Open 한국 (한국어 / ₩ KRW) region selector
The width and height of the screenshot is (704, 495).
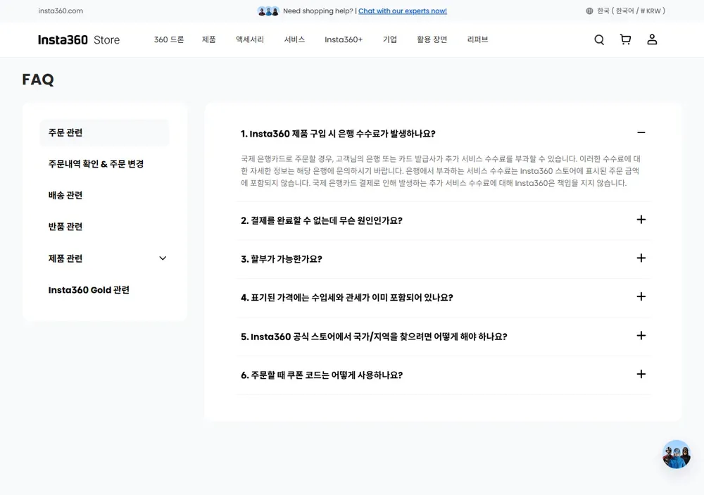point(626,11)
